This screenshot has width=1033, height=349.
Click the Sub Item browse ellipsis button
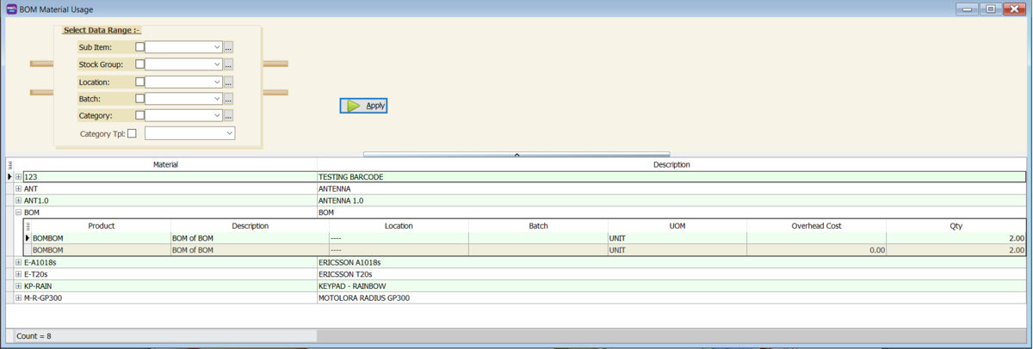tap(228, 47)
